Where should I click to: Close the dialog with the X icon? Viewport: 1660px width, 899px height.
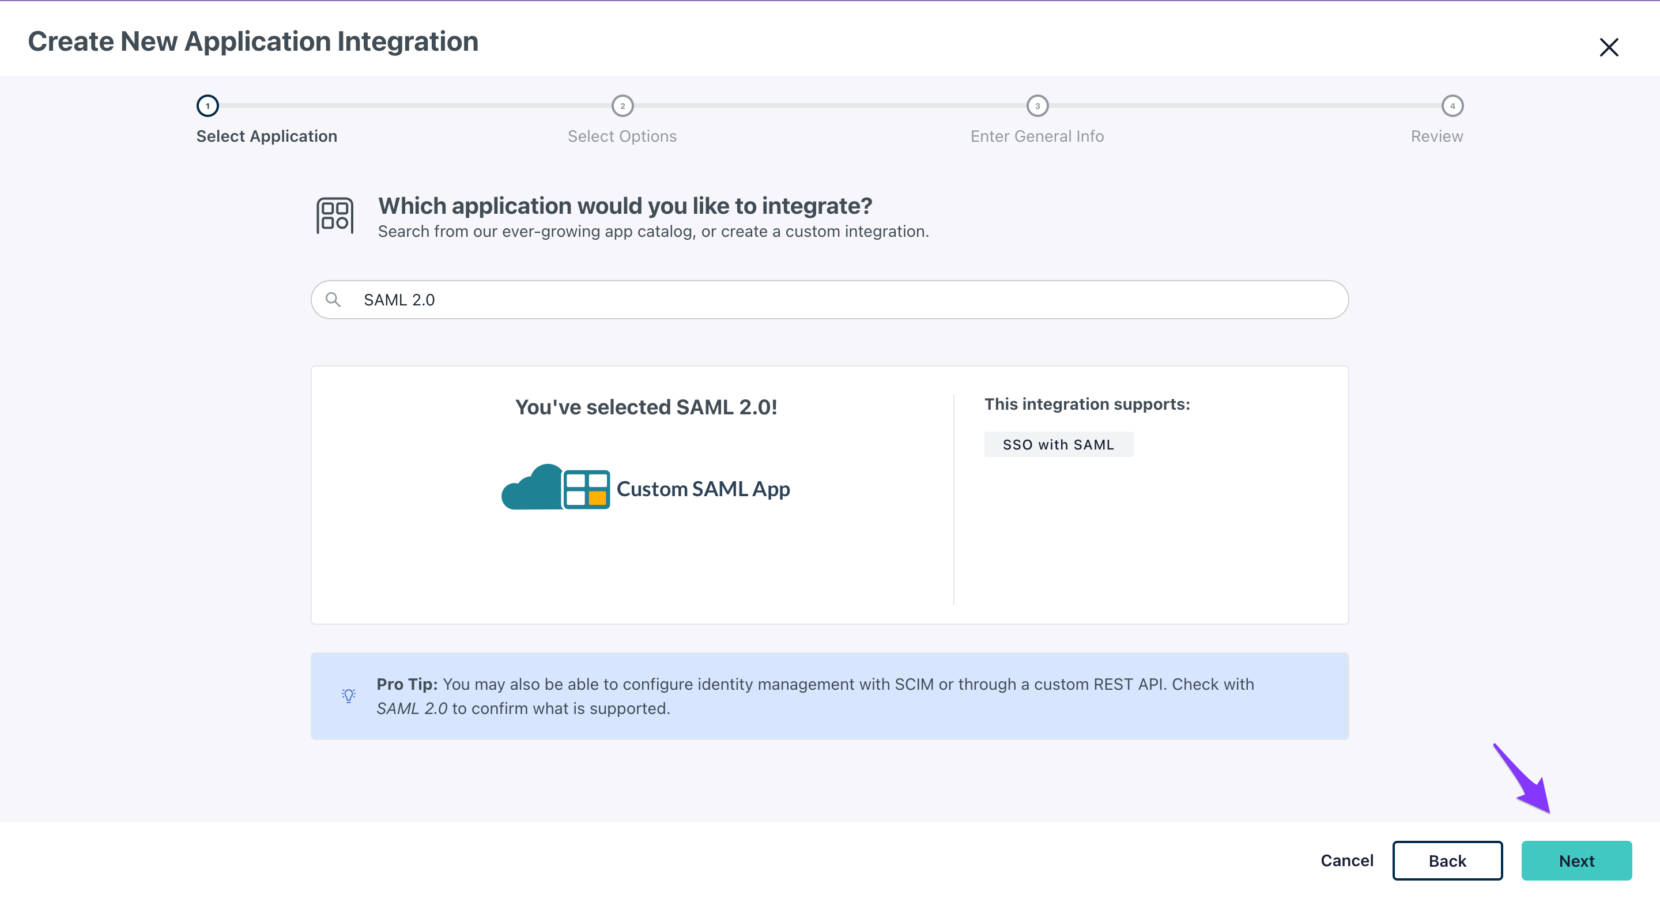[1609, 47]
